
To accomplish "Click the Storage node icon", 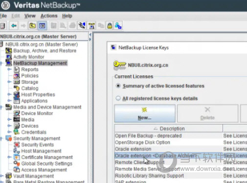I will [17, 82].
